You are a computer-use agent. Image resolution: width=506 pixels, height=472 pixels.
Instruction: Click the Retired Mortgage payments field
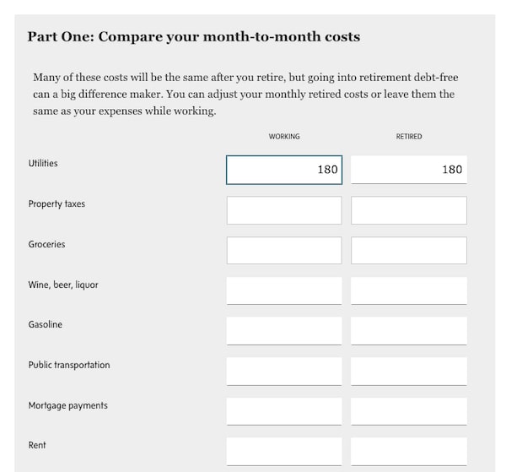point(408,411)
